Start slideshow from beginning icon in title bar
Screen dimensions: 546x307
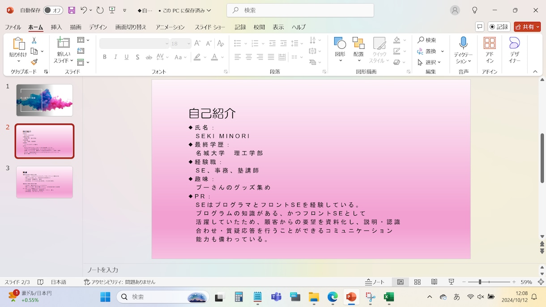click(x=112, y=10)
